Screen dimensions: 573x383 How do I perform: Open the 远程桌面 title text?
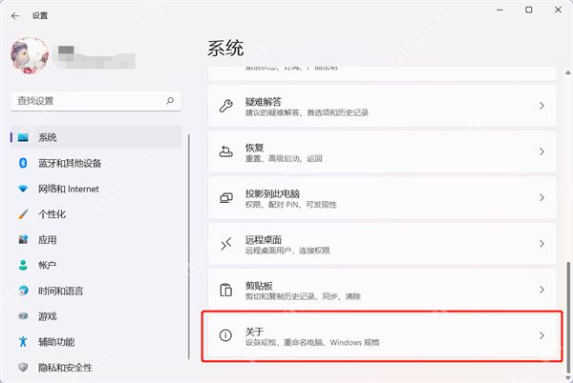[x=264, y=239]
